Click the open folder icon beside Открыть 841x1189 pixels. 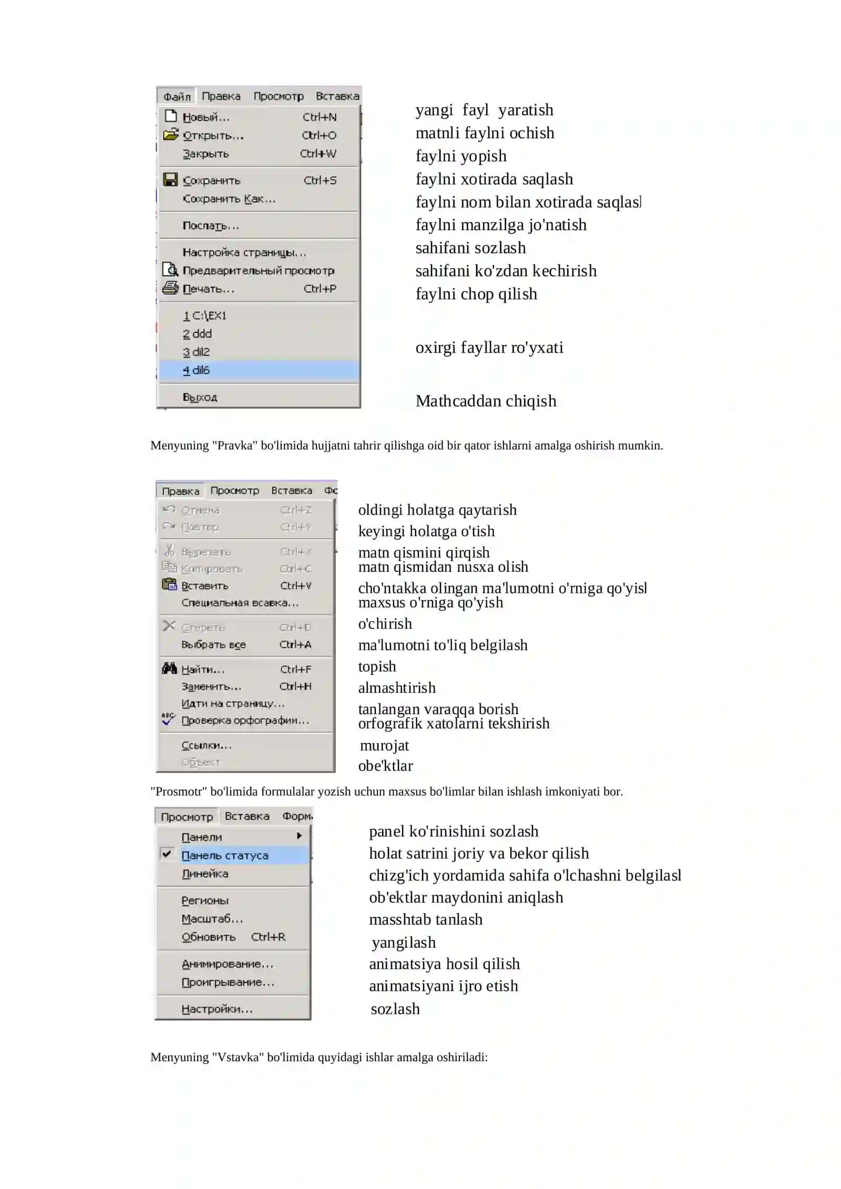point(170,135)
